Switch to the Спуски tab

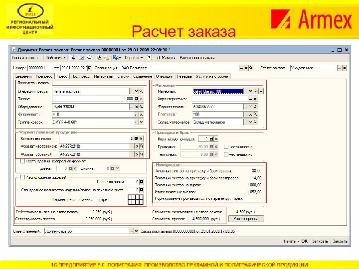[x=123, y=76]
